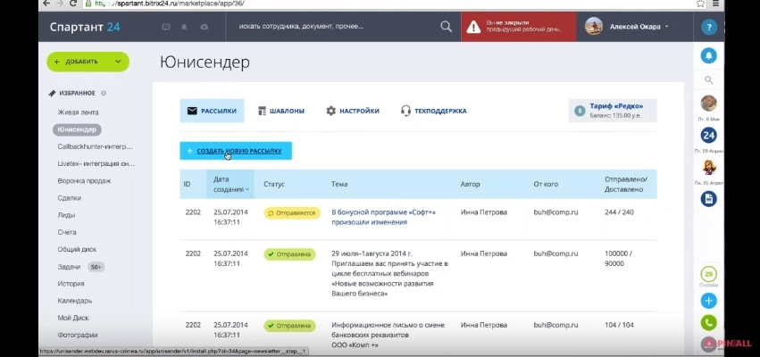Screen dimensions: 760x357
Task: Click the green 29 online counter circle
Action: coord(708,273)
